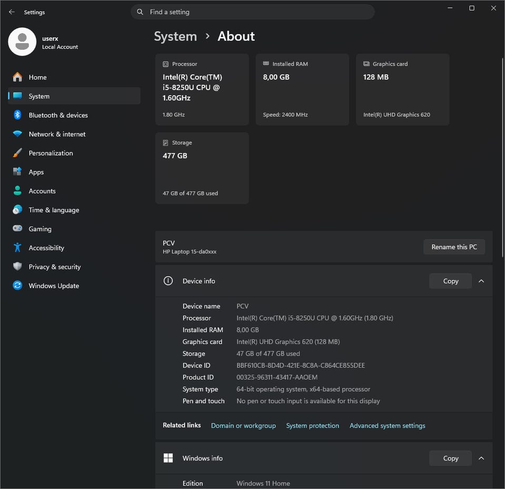Screen dimensions: 505x489
Task: Click the Windows logo beside Windows info
Action: coord(168,458)
